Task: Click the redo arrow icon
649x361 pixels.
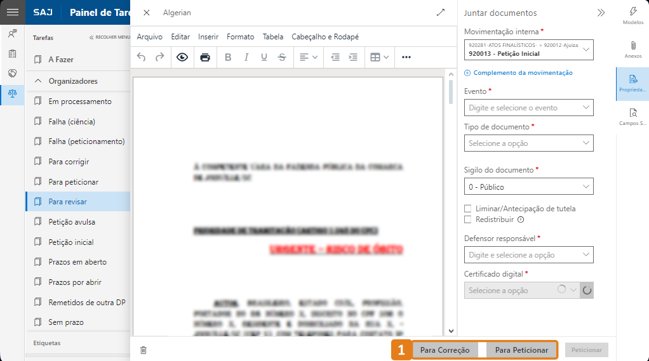Action: point(160,57)
